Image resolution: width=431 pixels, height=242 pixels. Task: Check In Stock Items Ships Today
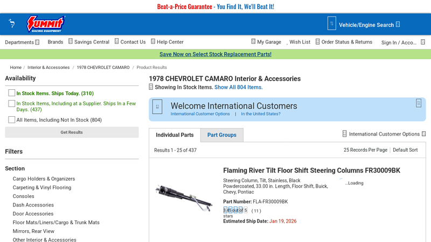(x=12, y=93)
